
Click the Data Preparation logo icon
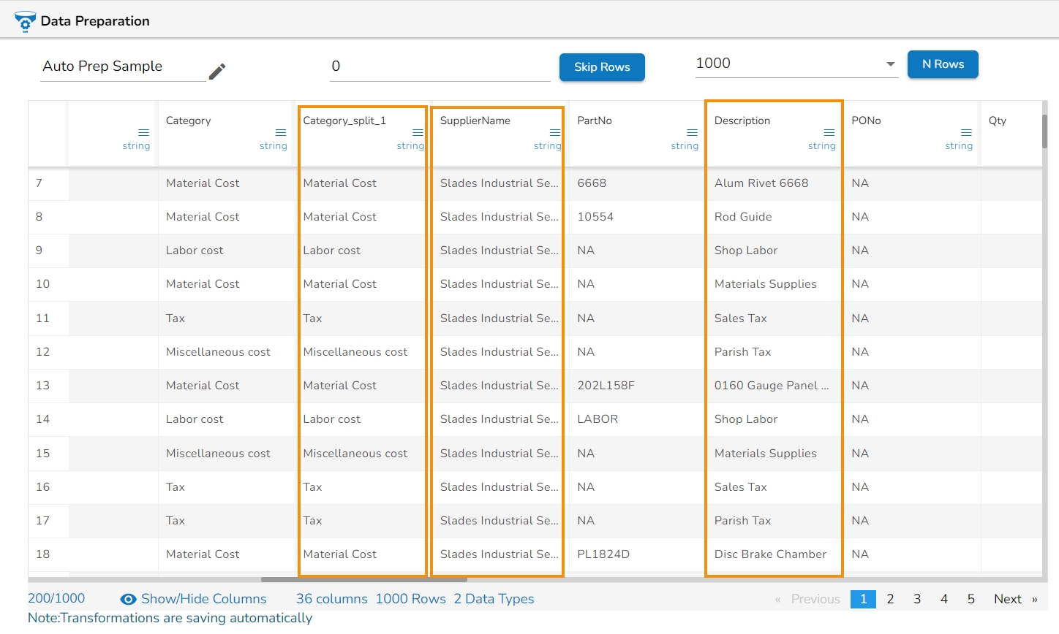[25, 22]
